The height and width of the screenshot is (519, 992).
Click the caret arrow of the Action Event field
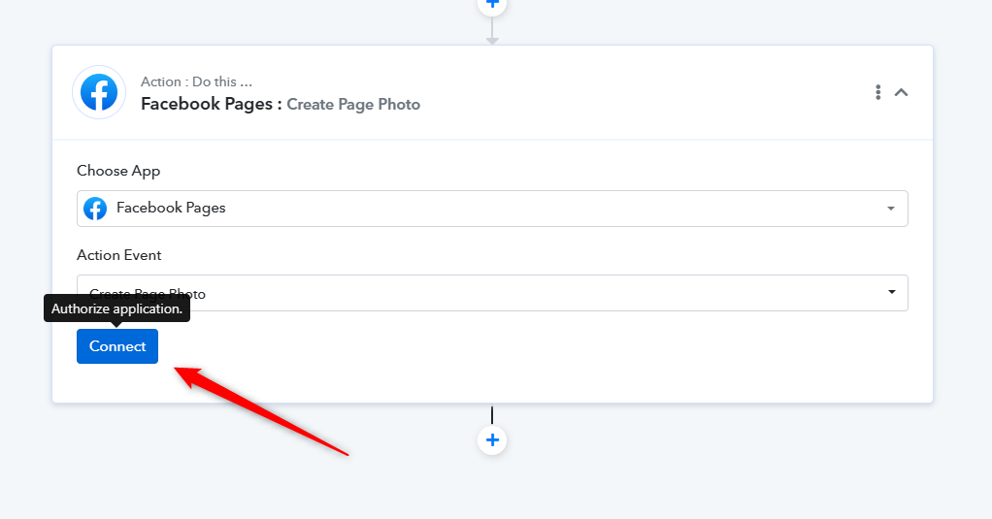click(x=891, y=292)
